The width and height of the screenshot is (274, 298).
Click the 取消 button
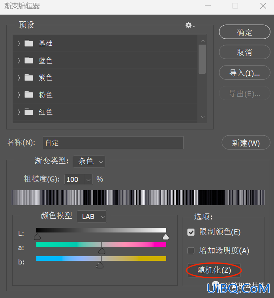(244, 52)
